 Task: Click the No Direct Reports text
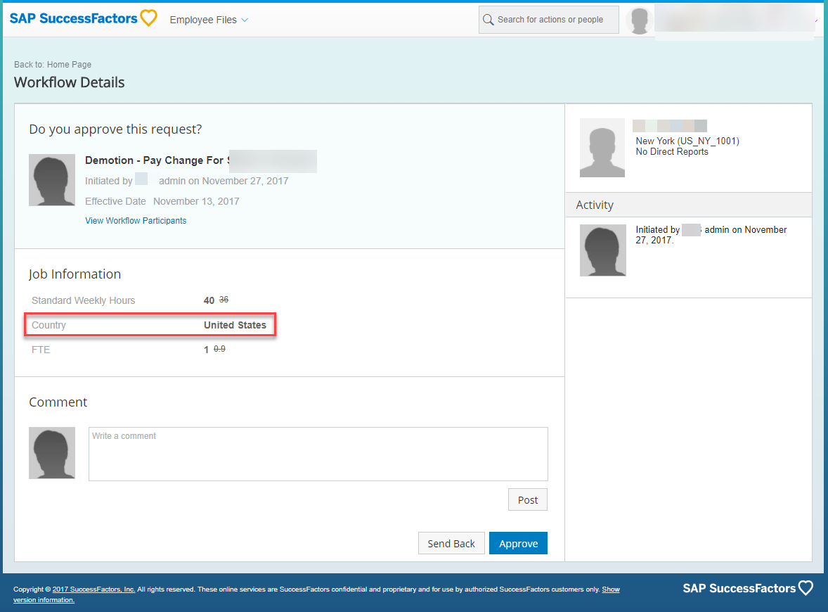tap(672, 152)
